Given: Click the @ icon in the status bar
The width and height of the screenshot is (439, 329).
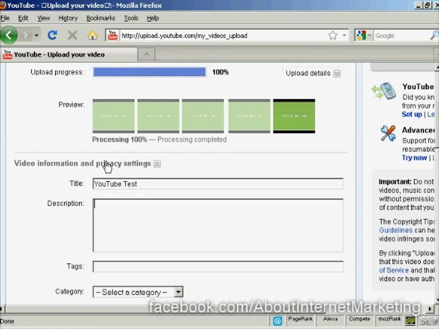Looking at the screenshot, I should pos(278,321).
